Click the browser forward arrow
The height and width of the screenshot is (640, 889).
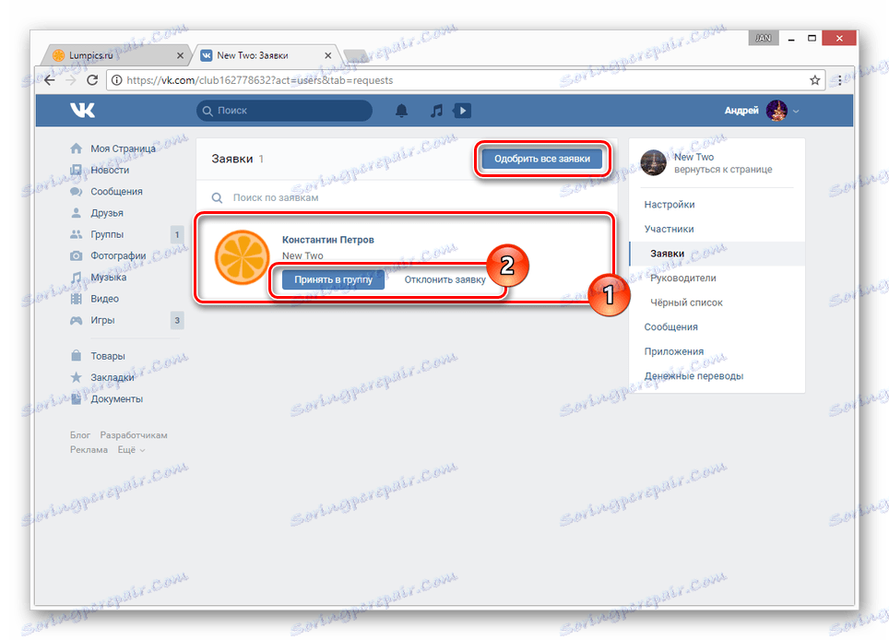point(71,80)
